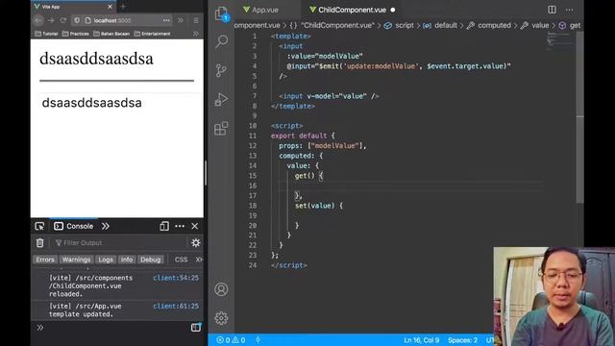Close the Vite App browser tab
This screenshot has height=346, width=615.
pyautogui.click(x=110, y=7)
